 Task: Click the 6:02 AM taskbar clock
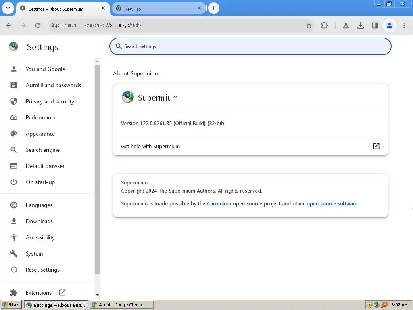pos(399,305)
